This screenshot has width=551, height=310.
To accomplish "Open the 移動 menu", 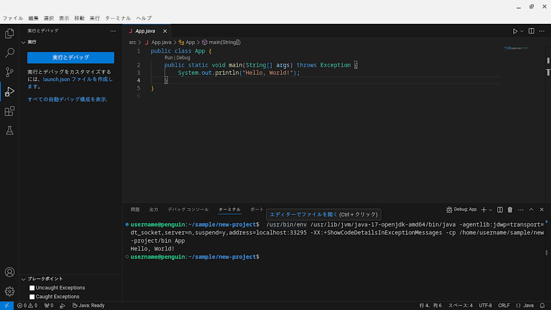I will (79, 18).
